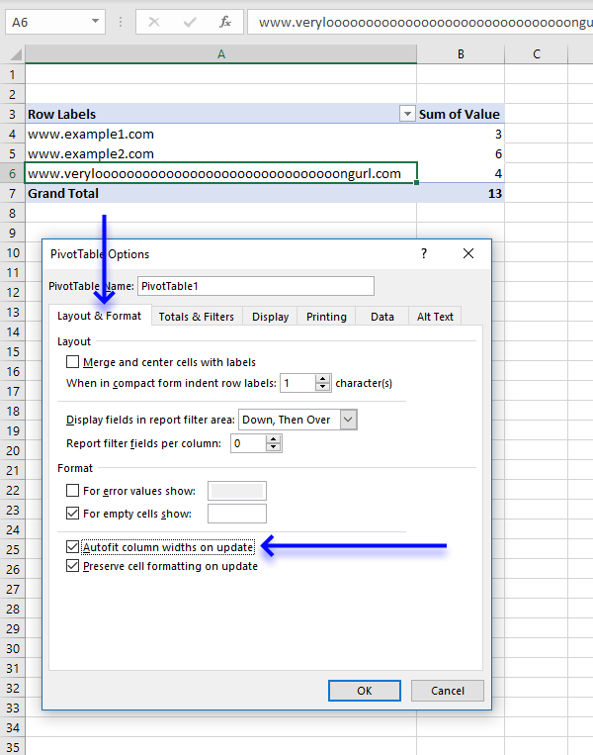
Task: Click the value 3 in column B
Action: [x=461, y=134]
